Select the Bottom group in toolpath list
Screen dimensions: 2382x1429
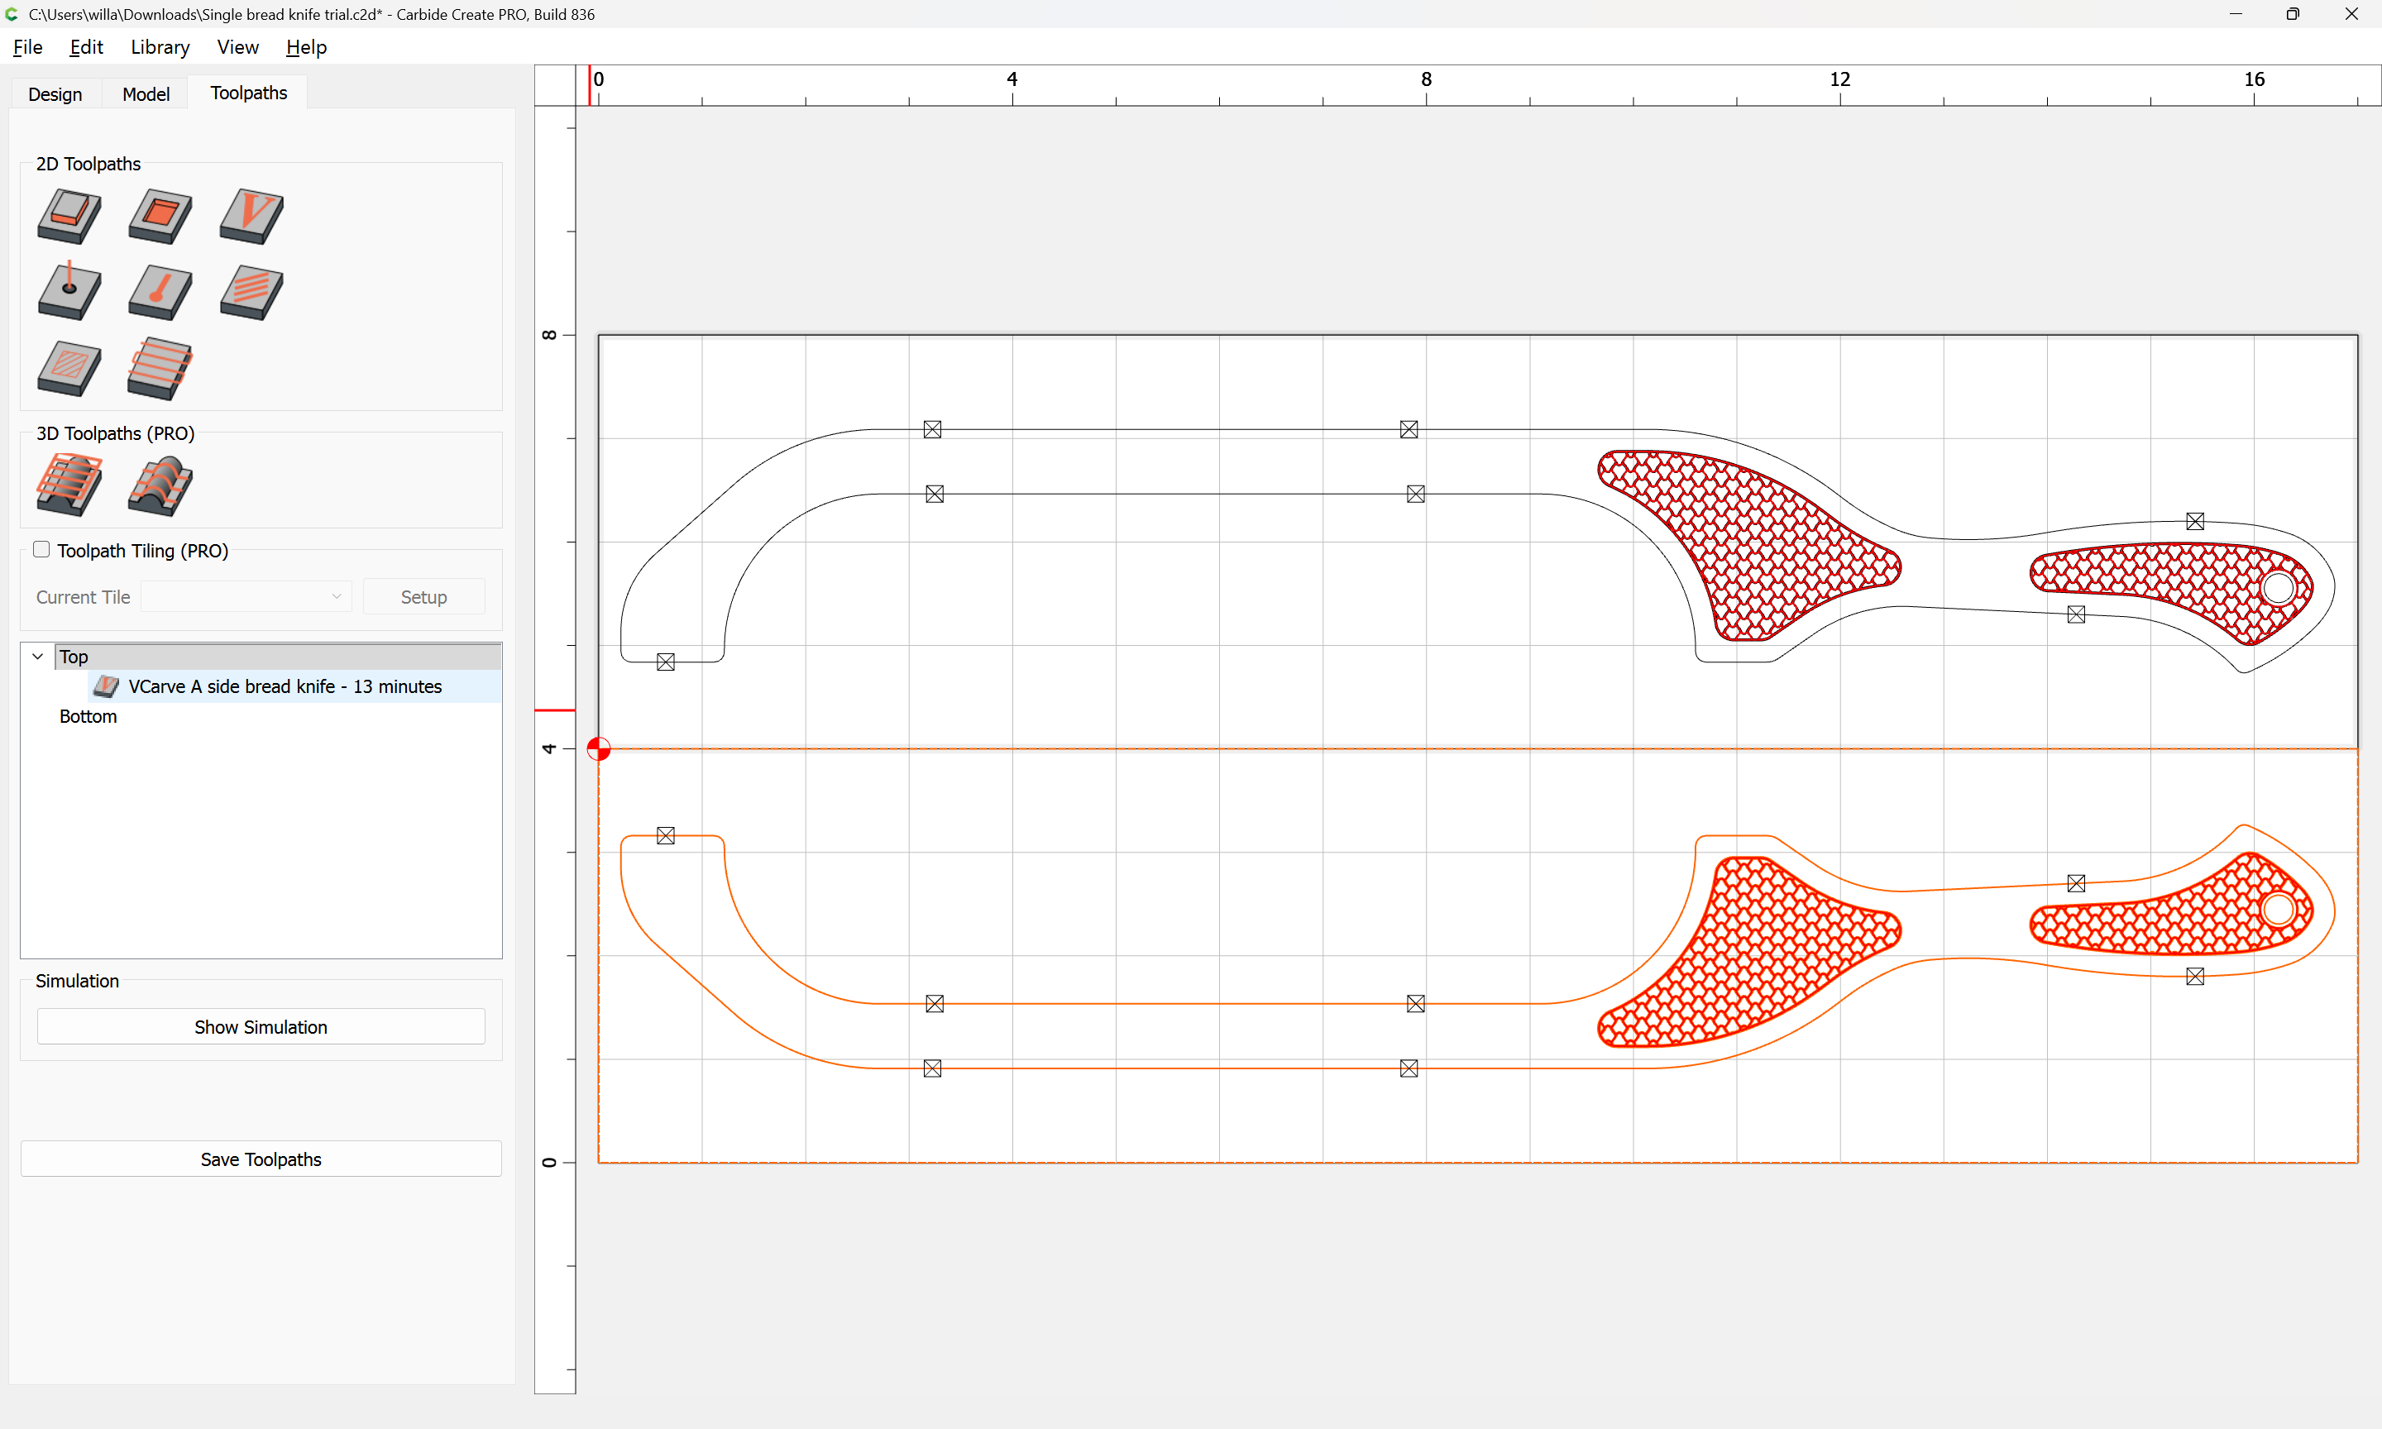(x=88, y=716)
